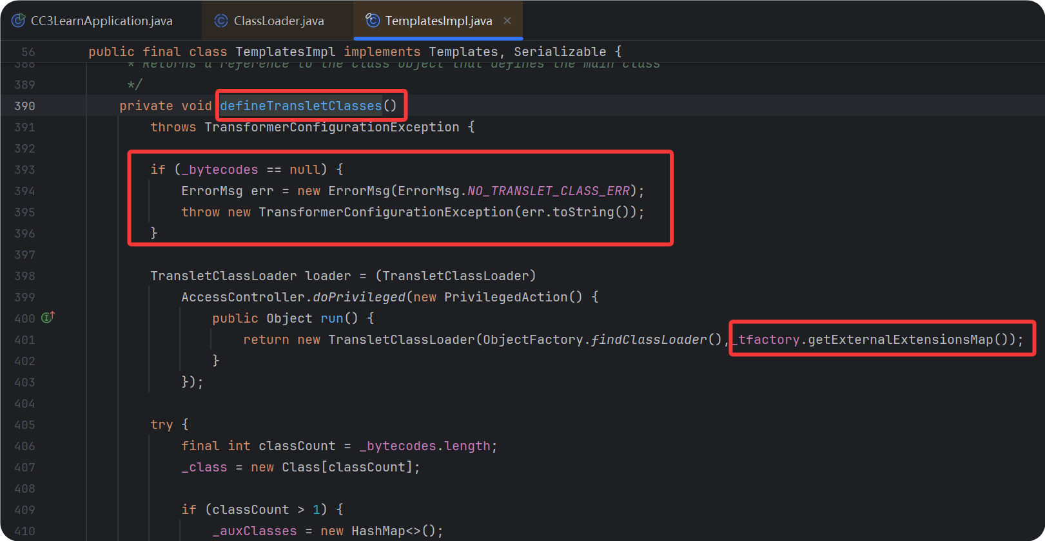Close the TemplatesImpl.java tab
The image size is (1045, 541).
click(507, 21)
